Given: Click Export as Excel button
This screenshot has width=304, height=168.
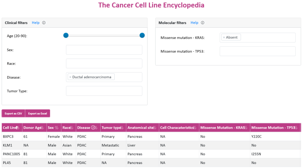Looking at the screenshot, I should pos(37,113).
